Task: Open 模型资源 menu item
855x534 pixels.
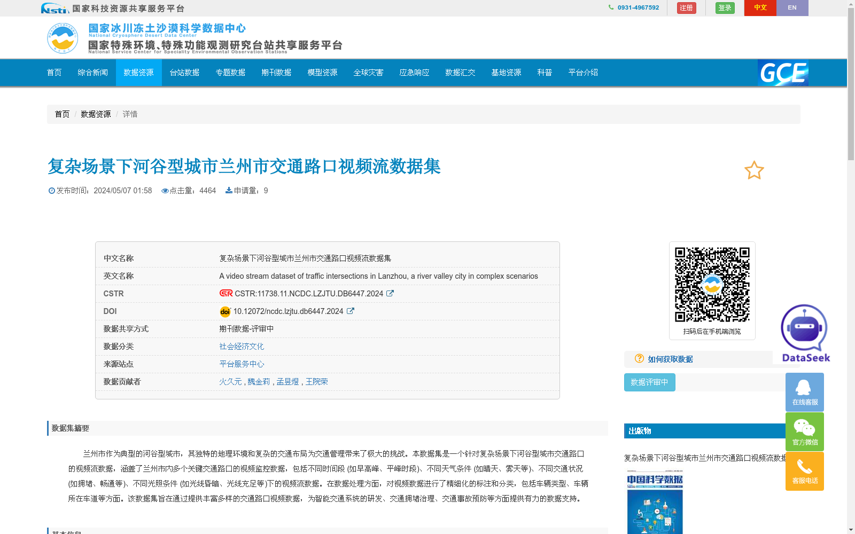Action: coord(323,73)
